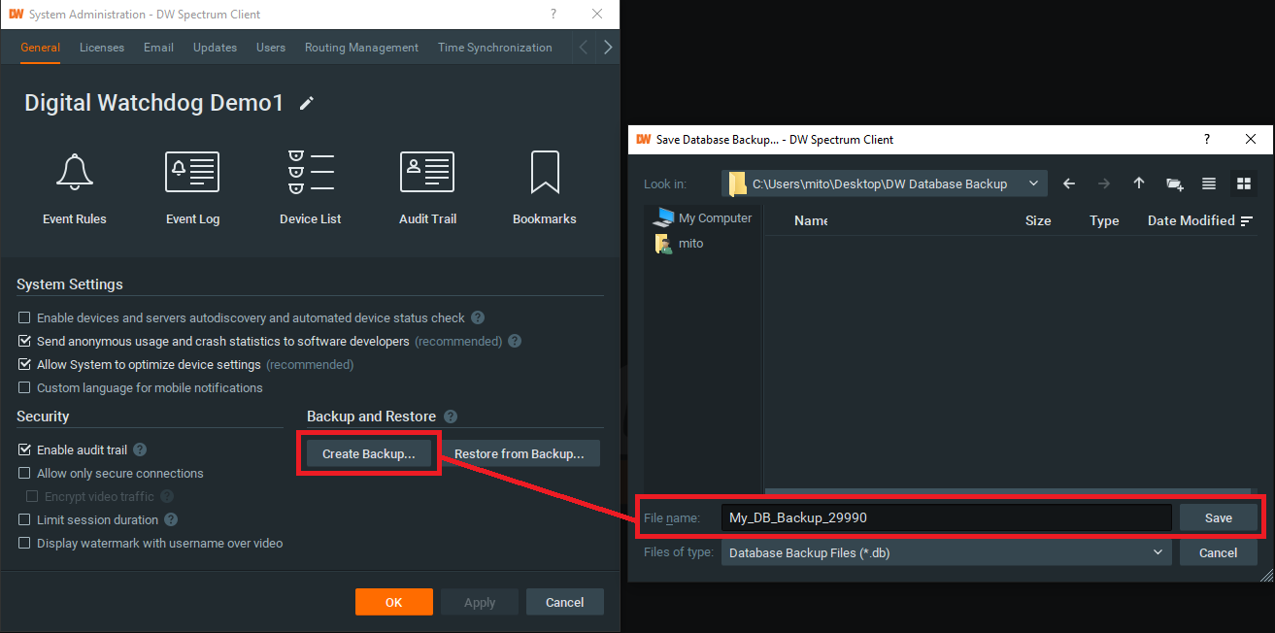The image size is (1275, 633).
Task: Expand the Files of type dropdown
Action: tap(1157, 552)
